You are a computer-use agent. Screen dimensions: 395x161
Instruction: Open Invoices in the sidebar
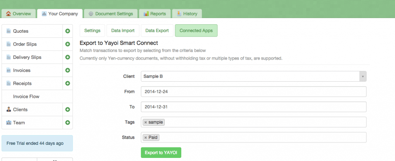[32, 70]
